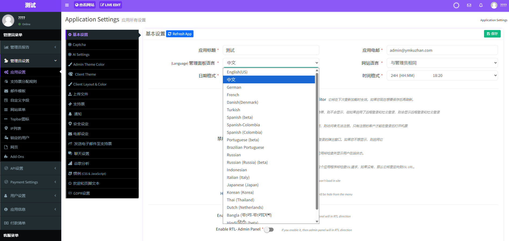
Task: Expand the 管理员报告 sidebar section
Action: [x=30, y=47]
